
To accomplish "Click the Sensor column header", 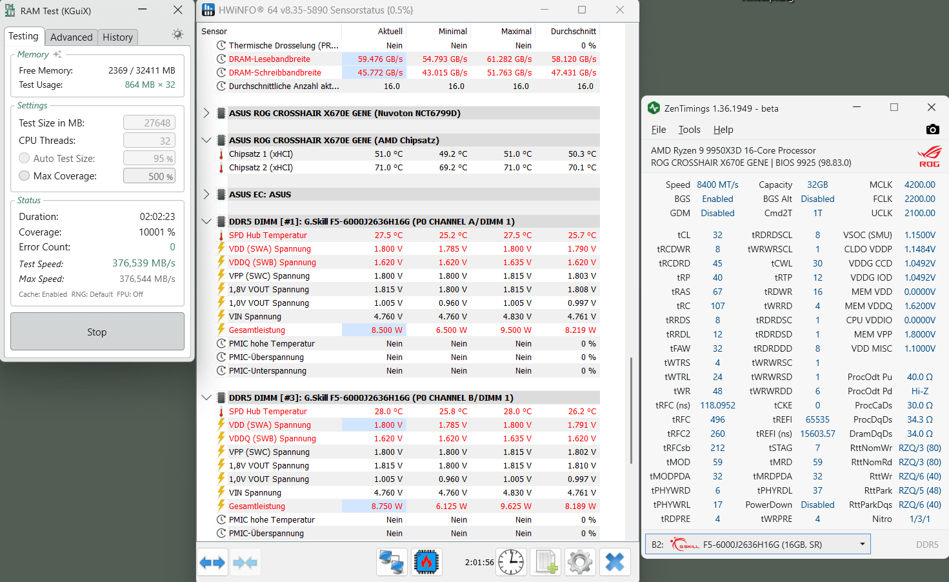I will 270,31.
